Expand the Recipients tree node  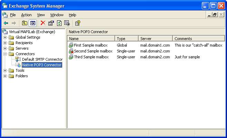point(5,43)
